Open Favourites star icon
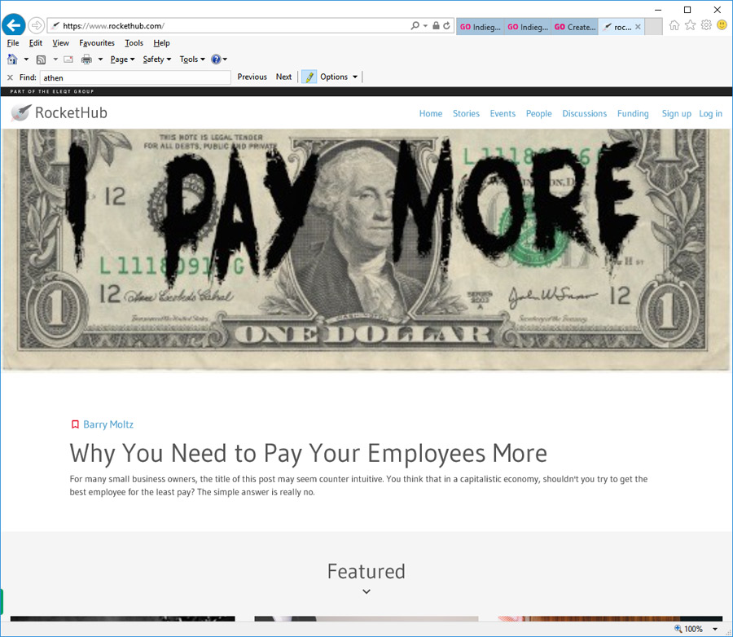The width and height of the screenshot is (733, 637). point(691,25)
